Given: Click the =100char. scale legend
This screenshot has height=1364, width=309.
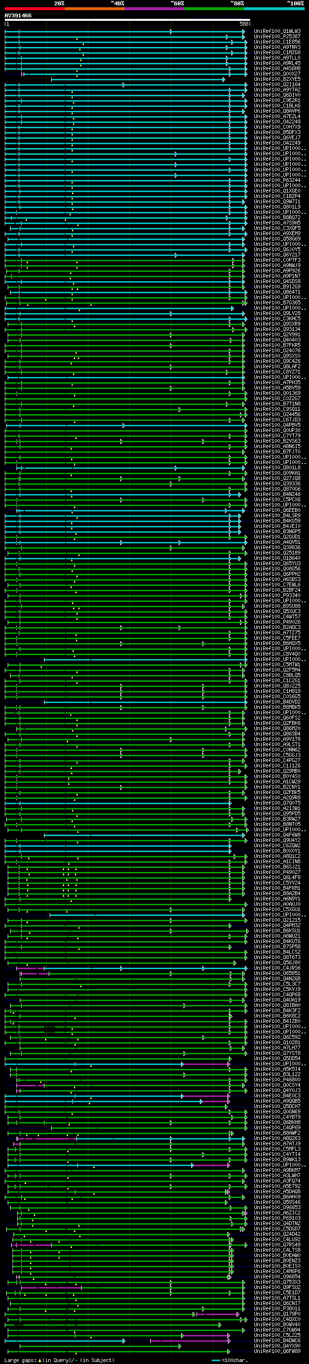Looking at the screenshot, I should click(230, 1360).
